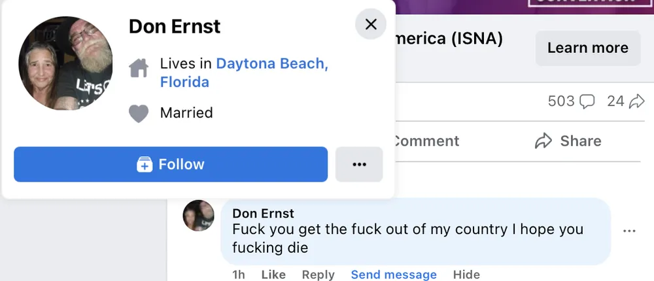Click the heart icon beside Married
Image resolution: width=654 pixels, height=281 pixels.
(x=139, y=114)
